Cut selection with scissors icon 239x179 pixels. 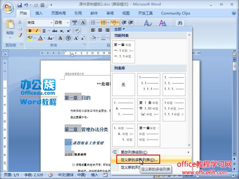20,22
